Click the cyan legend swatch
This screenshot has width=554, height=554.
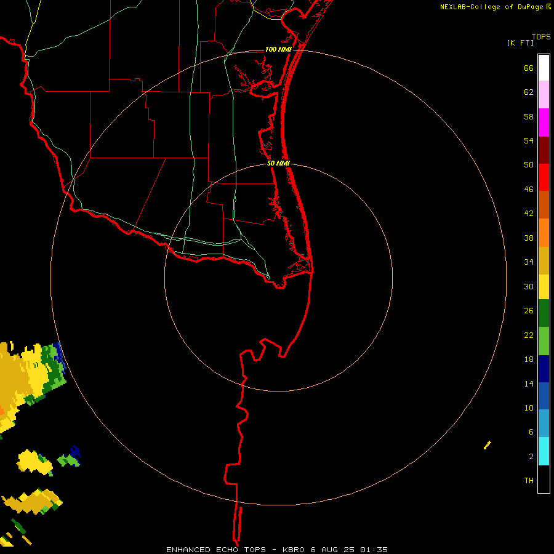544,451
